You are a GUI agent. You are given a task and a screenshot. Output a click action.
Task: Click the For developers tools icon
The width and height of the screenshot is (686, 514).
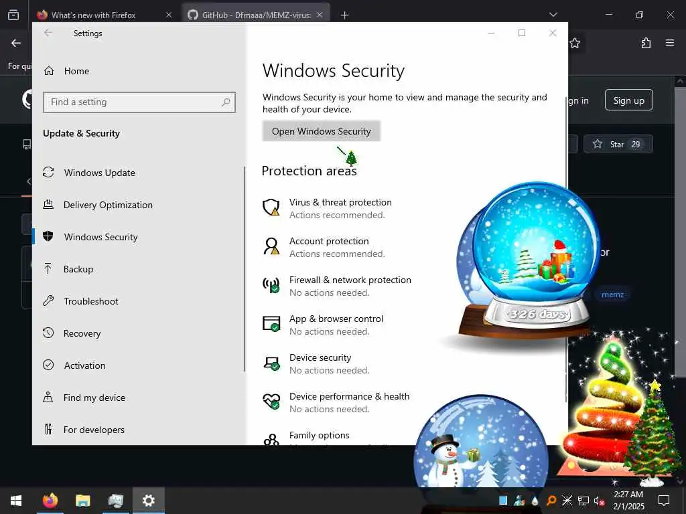(48, 429)
